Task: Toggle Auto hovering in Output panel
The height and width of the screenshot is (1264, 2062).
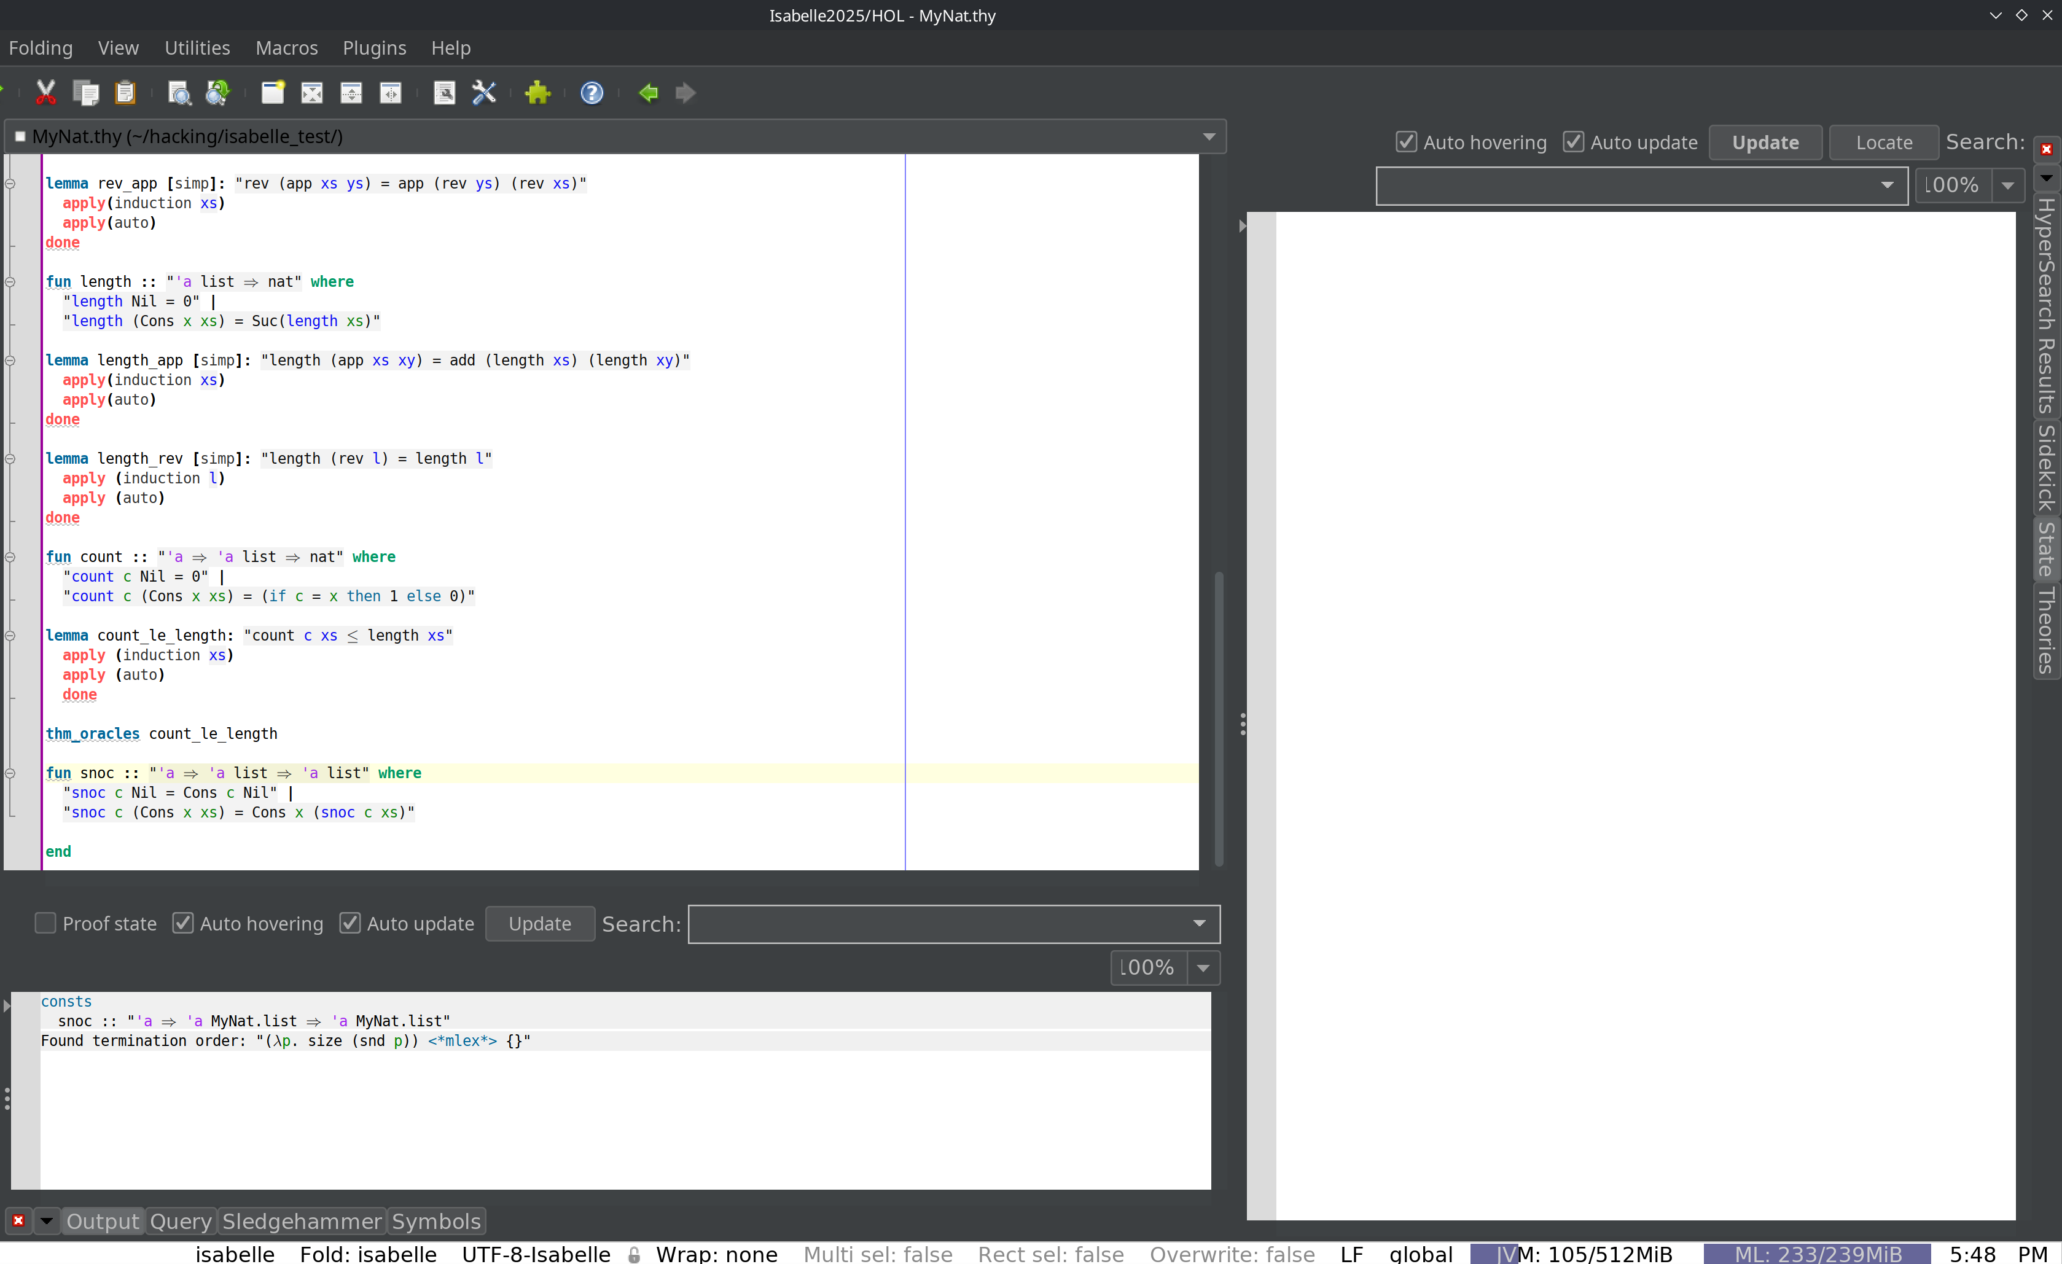Action: (182, 923)
